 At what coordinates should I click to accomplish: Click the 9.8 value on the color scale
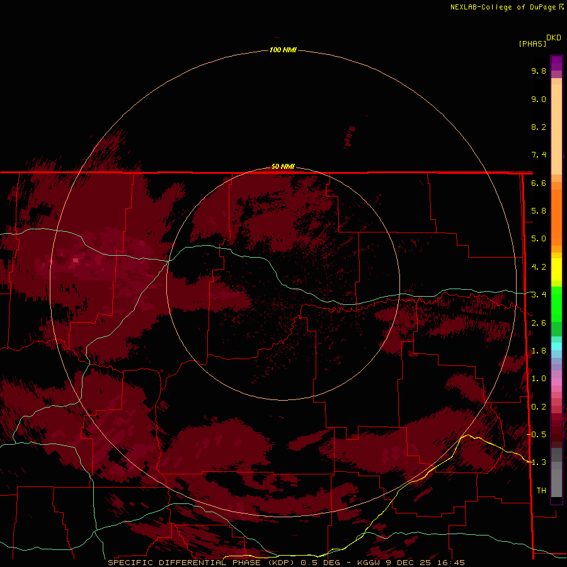(x=539, y=71)
